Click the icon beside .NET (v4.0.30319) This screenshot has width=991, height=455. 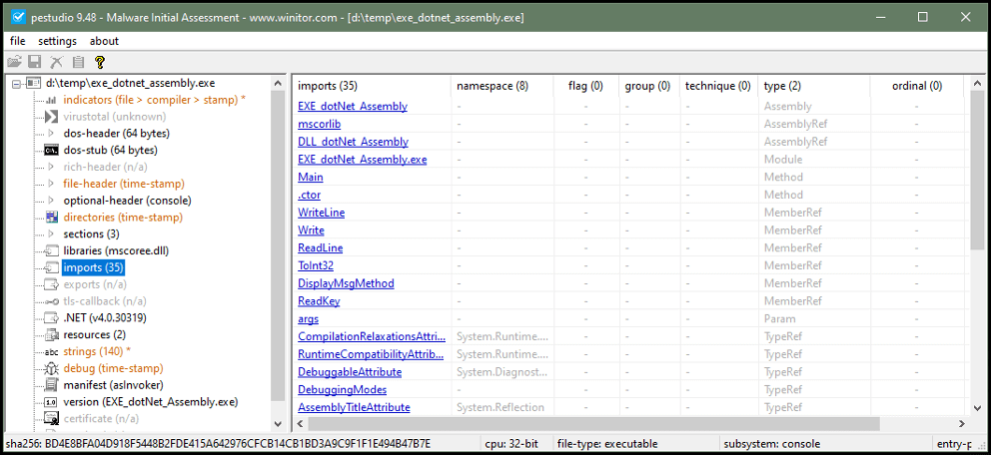point(51,317)
